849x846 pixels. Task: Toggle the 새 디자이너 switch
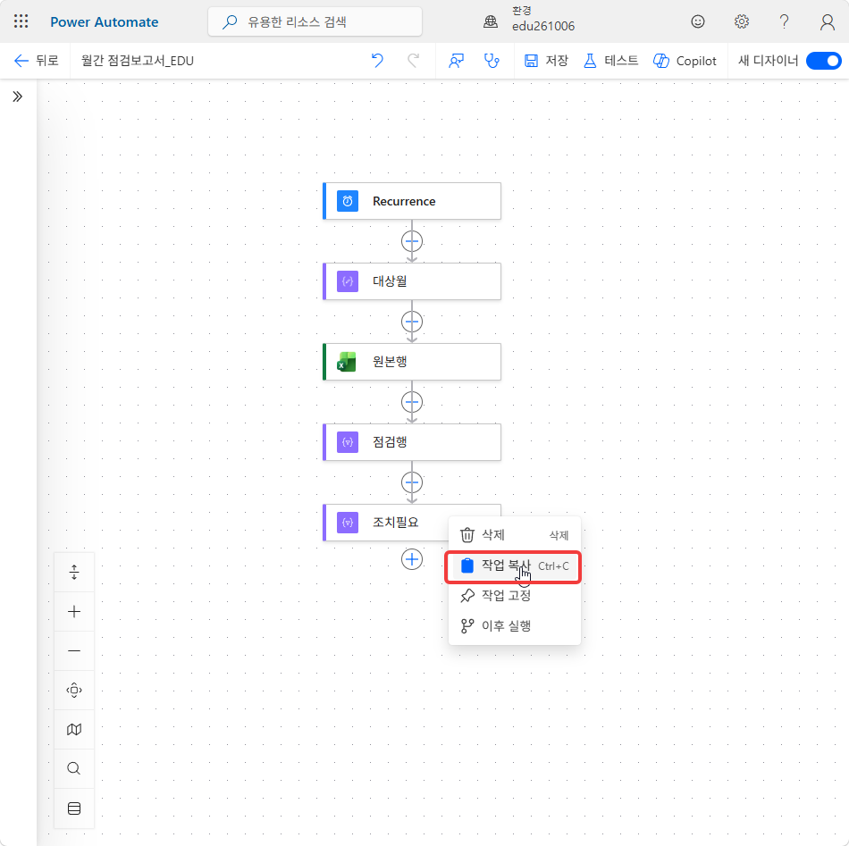click(824, 61)
